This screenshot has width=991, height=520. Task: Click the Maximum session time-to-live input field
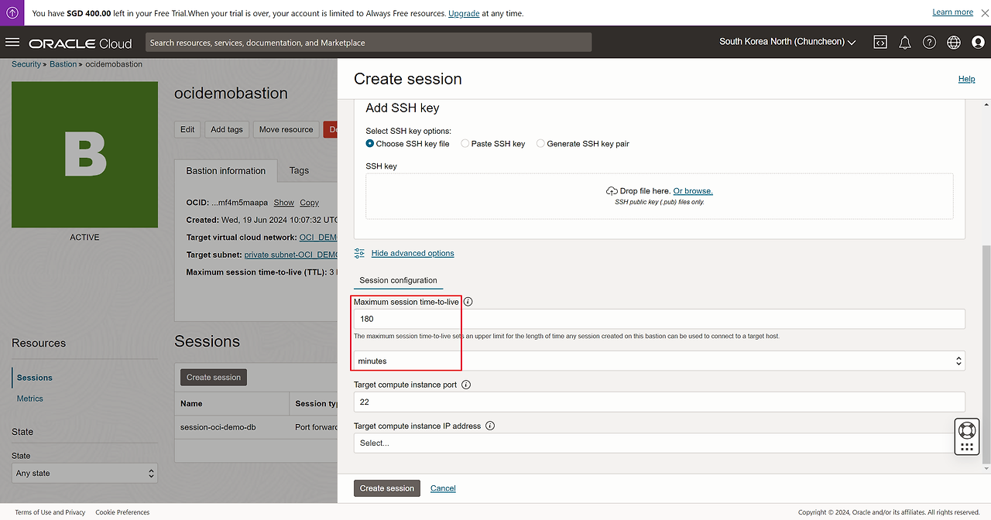[659, 319]
